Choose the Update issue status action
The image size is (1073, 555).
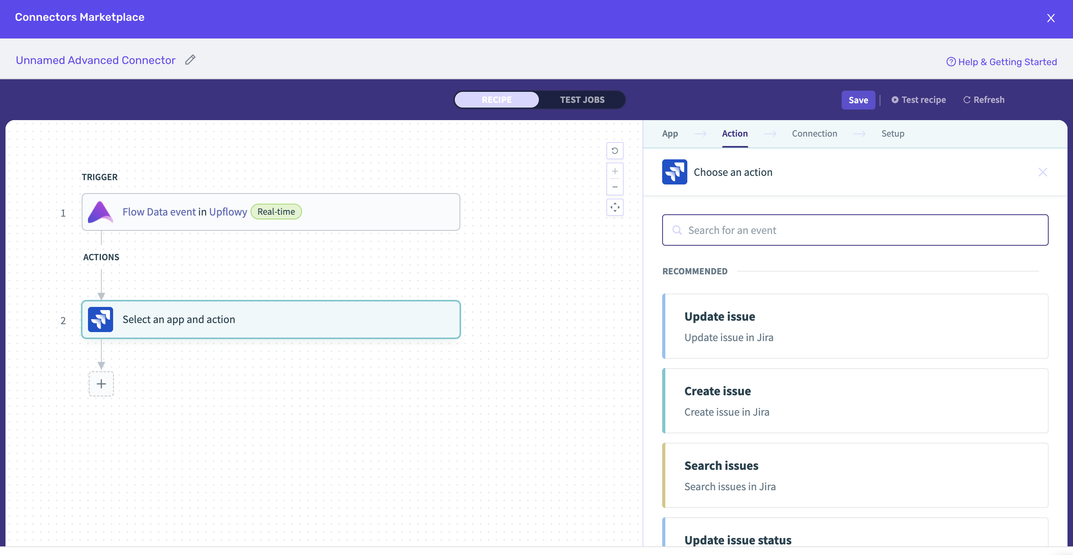[x=855, y=533]
